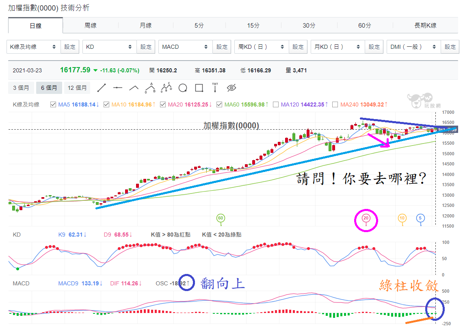Select the 12 個月 time range
The height and width of the screenshot is (326, 463).
click(x=77, y=88)
